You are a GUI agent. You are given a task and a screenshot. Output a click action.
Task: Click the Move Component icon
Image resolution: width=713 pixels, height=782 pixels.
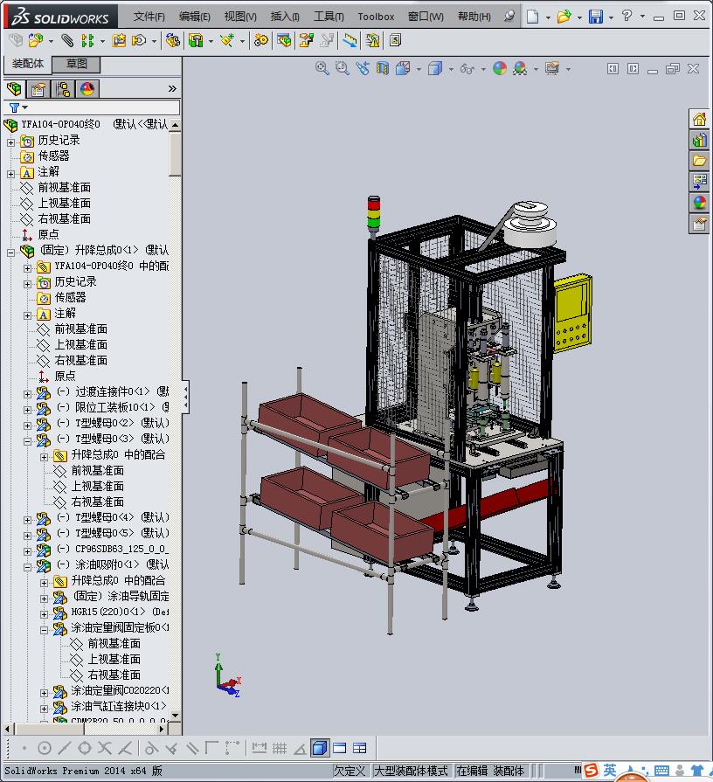coord(139,40)
